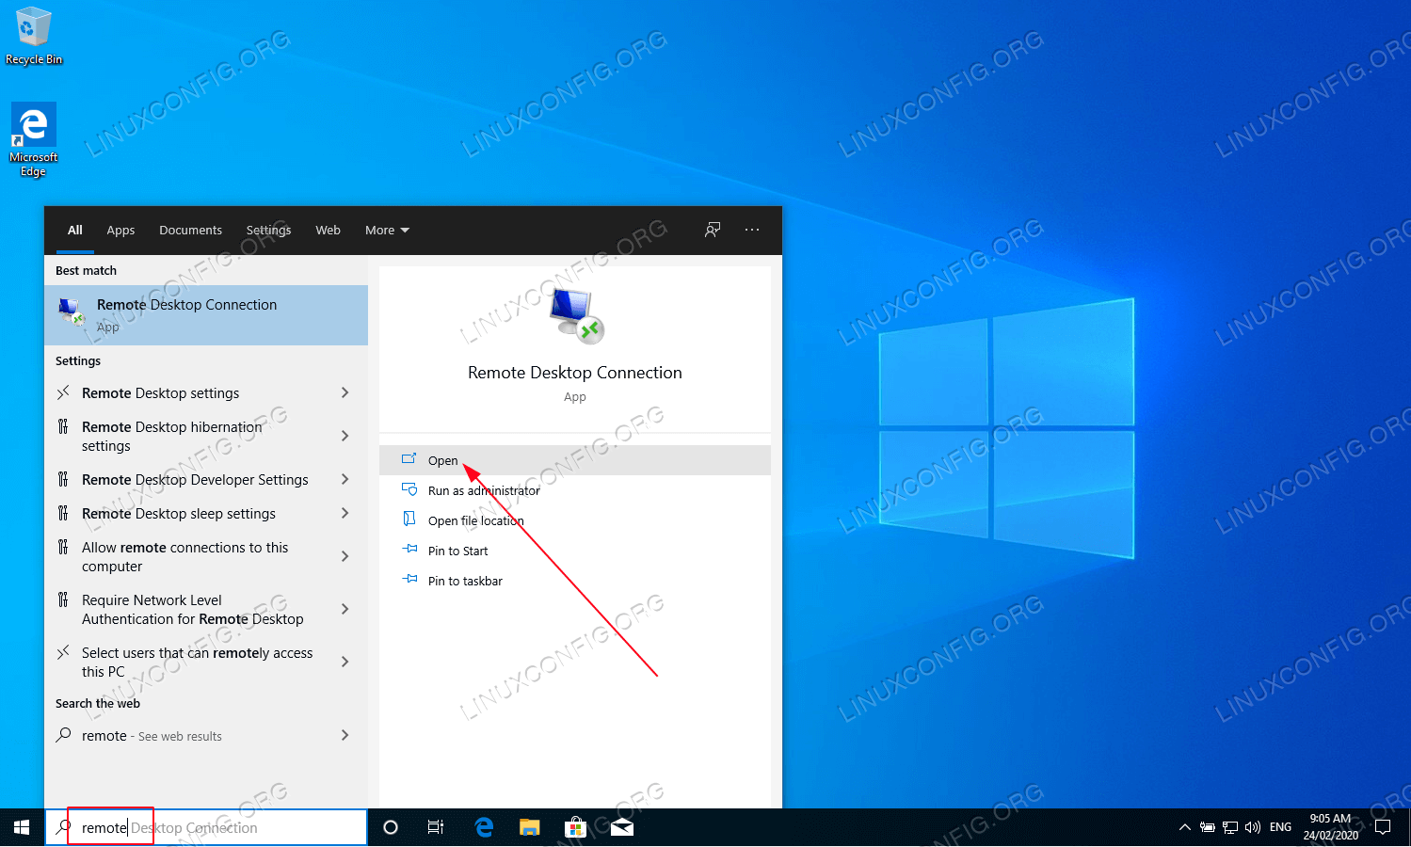Image resolution: width=1411 pixels, height=847 pixels.
Task: Click the feedback icon in search header
Action: [x=713, y=230]
